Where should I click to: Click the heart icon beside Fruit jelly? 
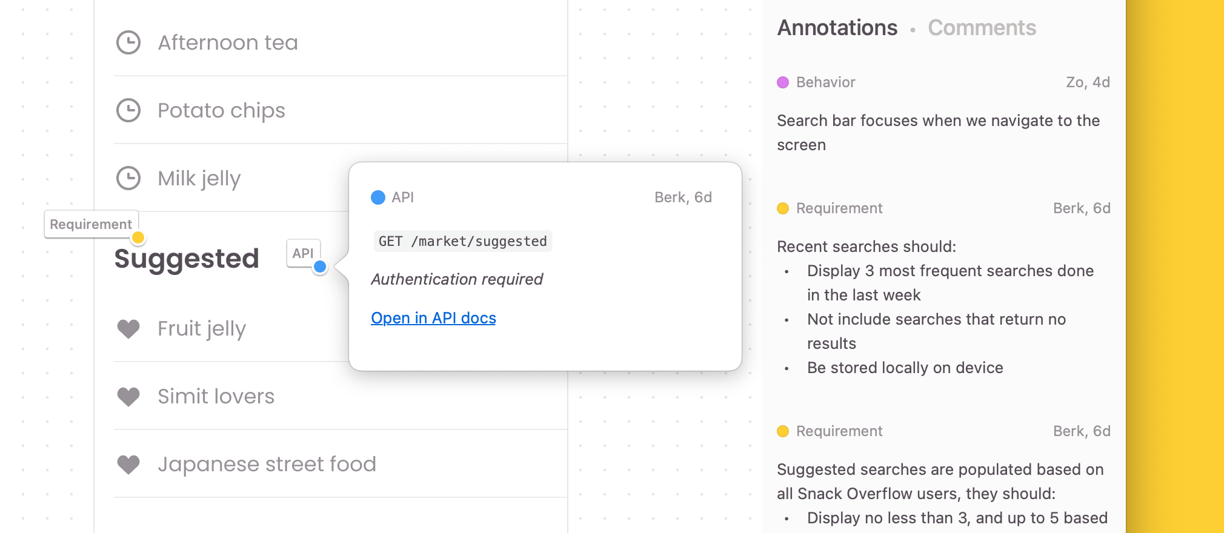click(x=128, y=328)
